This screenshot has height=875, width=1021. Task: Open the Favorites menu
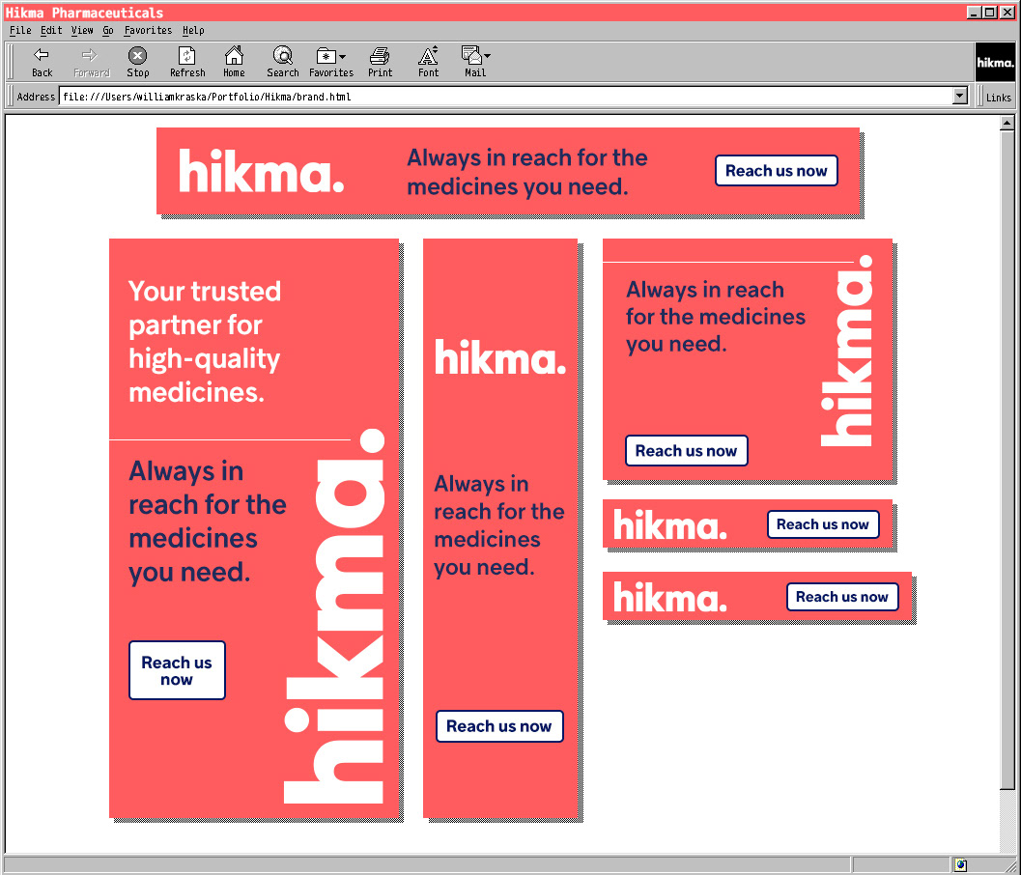click(148, 30)
